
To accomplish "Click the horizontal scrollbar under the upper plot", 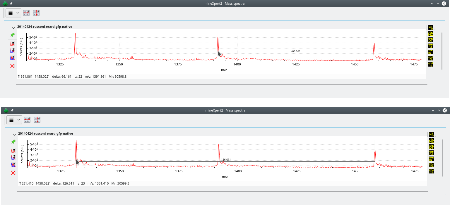I will (x=223, y=85).
